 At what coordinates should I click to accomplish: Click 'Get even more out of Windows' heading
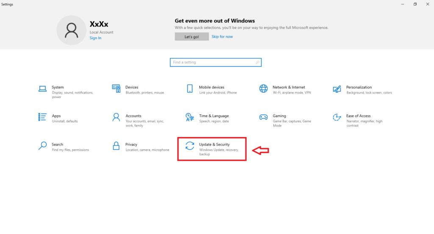click(215, 21)
